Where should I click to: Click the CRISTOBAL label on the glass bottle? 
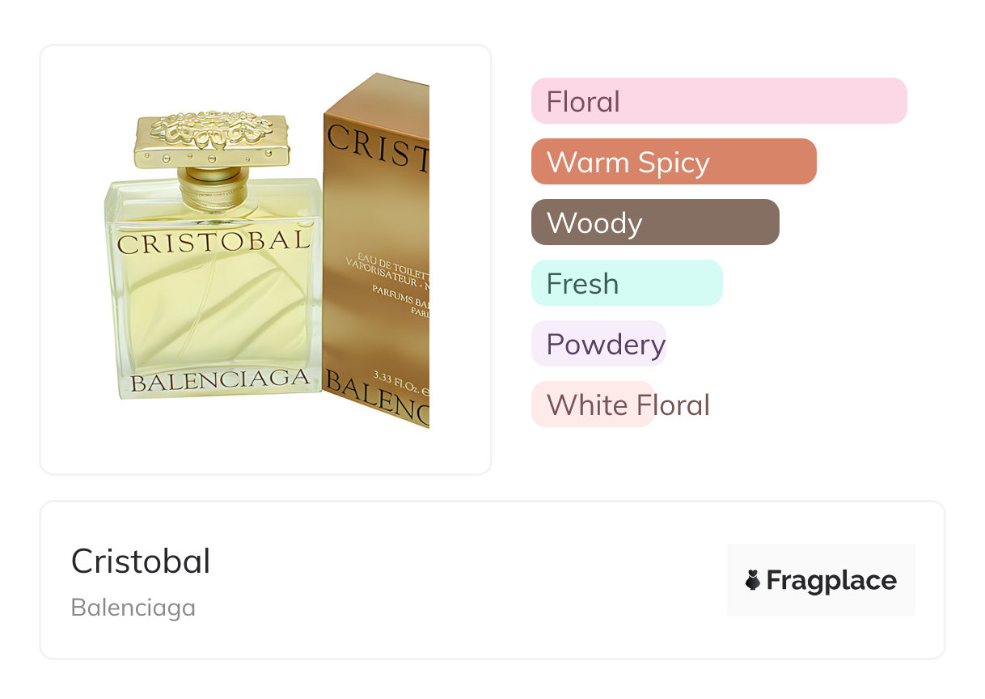(x=213, y=241)
